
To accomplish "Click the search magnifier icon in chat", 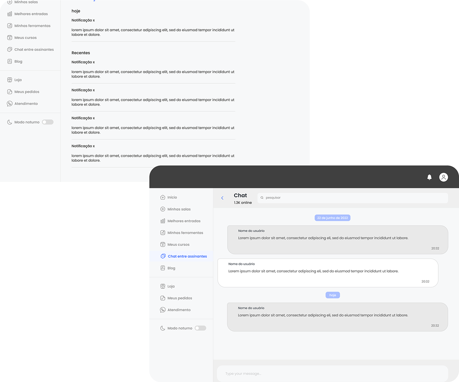I will [x=262, y=198].
